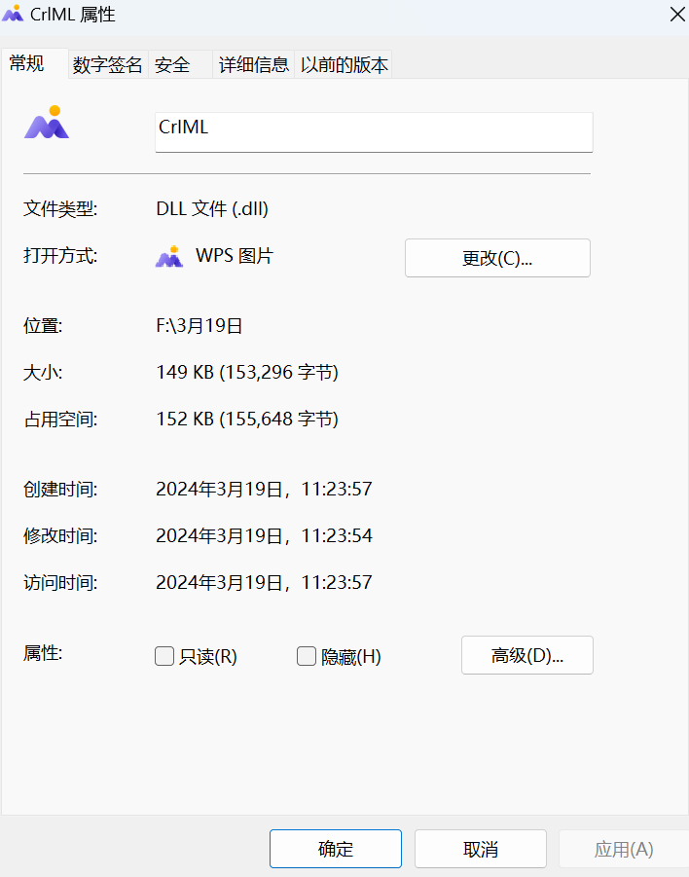Switch to the 详细信息 tab
The height and width of the screenshot is (877, 689).
253,65
